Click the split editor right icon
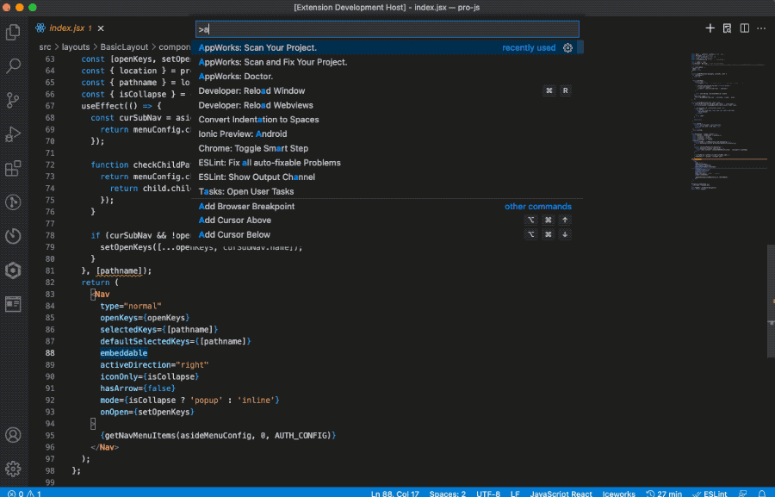Screen dimensions: 775x497 coord(745,28)
